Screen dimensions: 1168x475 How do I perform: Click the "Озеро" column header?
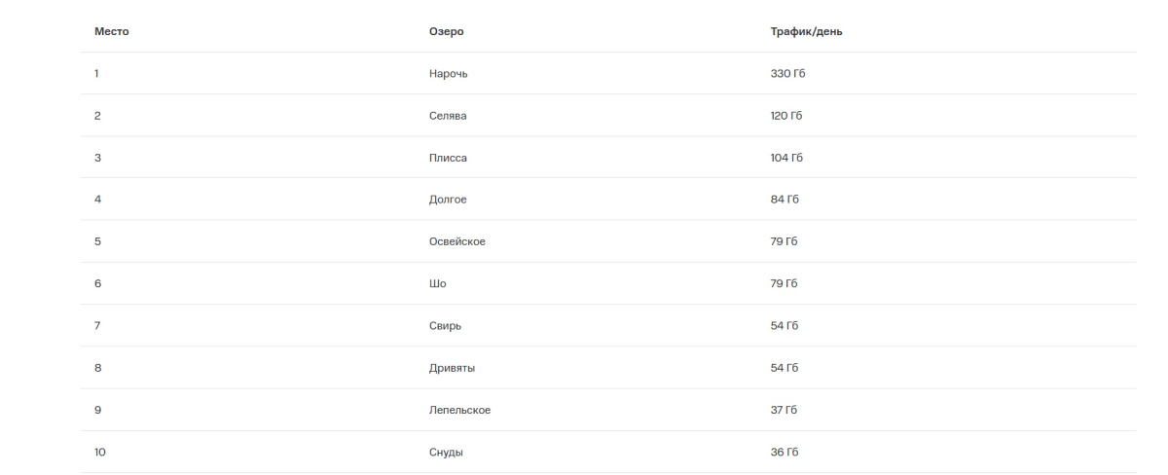447,32
